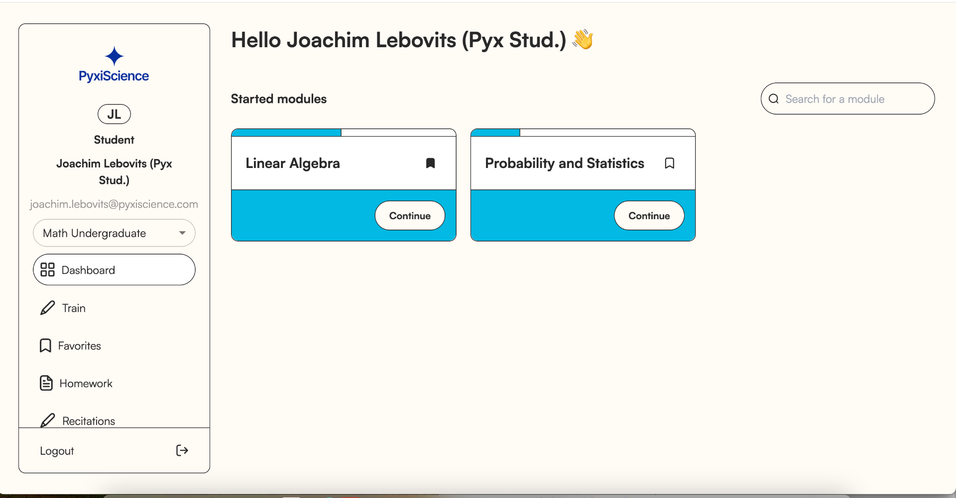Expand the course selector chevron
Viewport: 956px width, 498px height.
click(182, 233)
